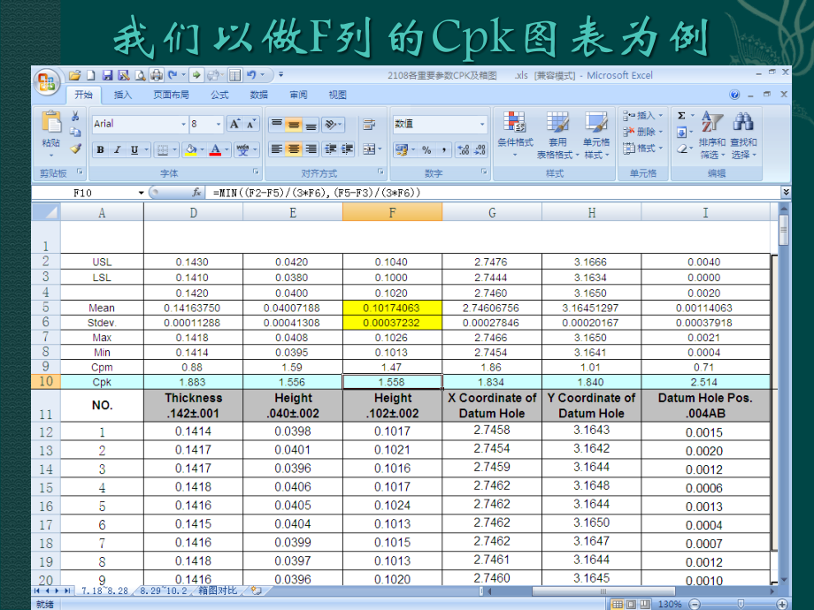The height and width of the screenshot is (610, 814).
Task: Toggle center horizontal alignment
Action: click(x=294, y=149)
